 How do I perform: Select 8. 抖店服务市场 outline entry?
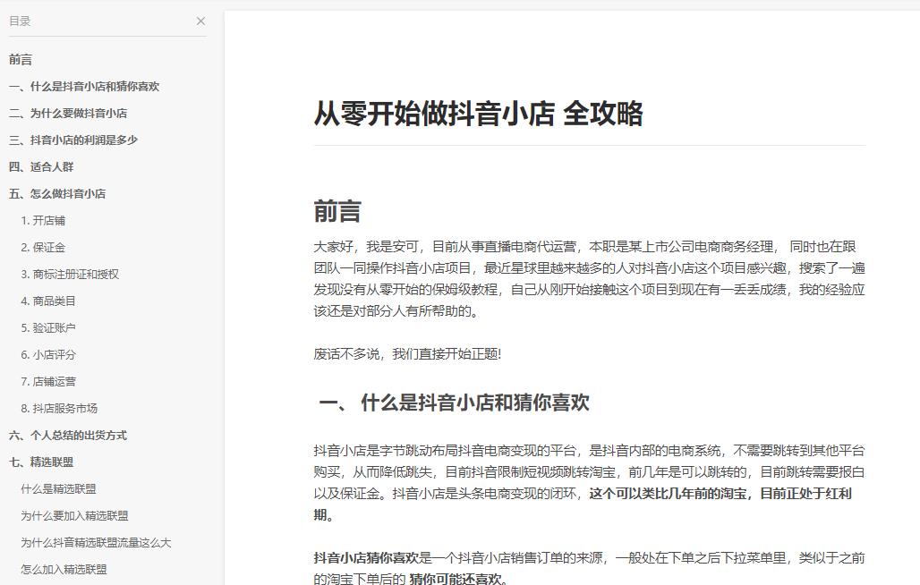point(59,409)
